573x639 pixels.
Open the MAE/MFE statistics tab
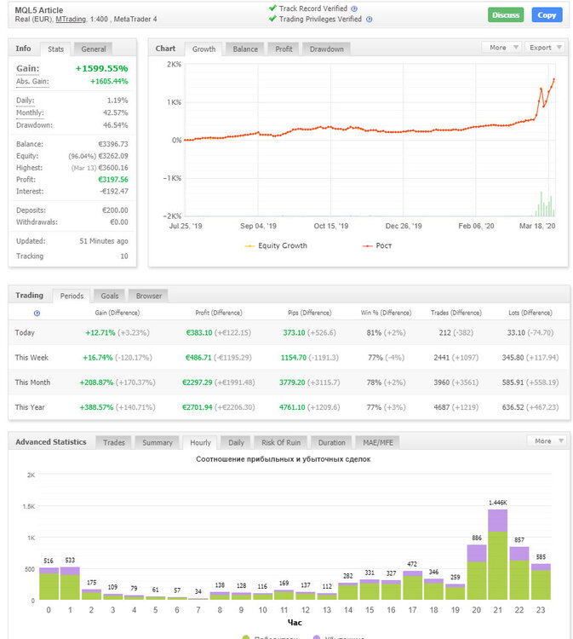point(378,442)
